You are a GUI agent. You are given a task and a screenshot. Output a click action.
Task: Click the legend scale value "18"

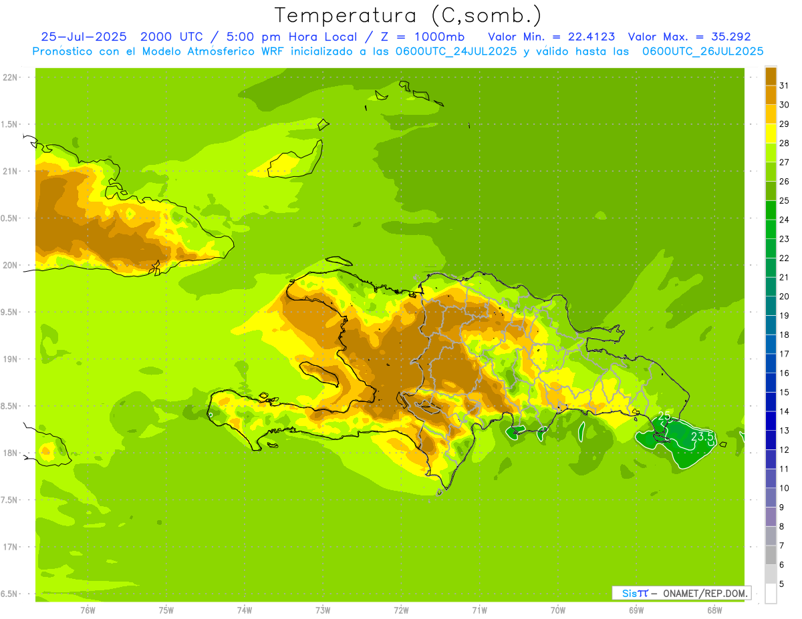click(x=785, y=335)
